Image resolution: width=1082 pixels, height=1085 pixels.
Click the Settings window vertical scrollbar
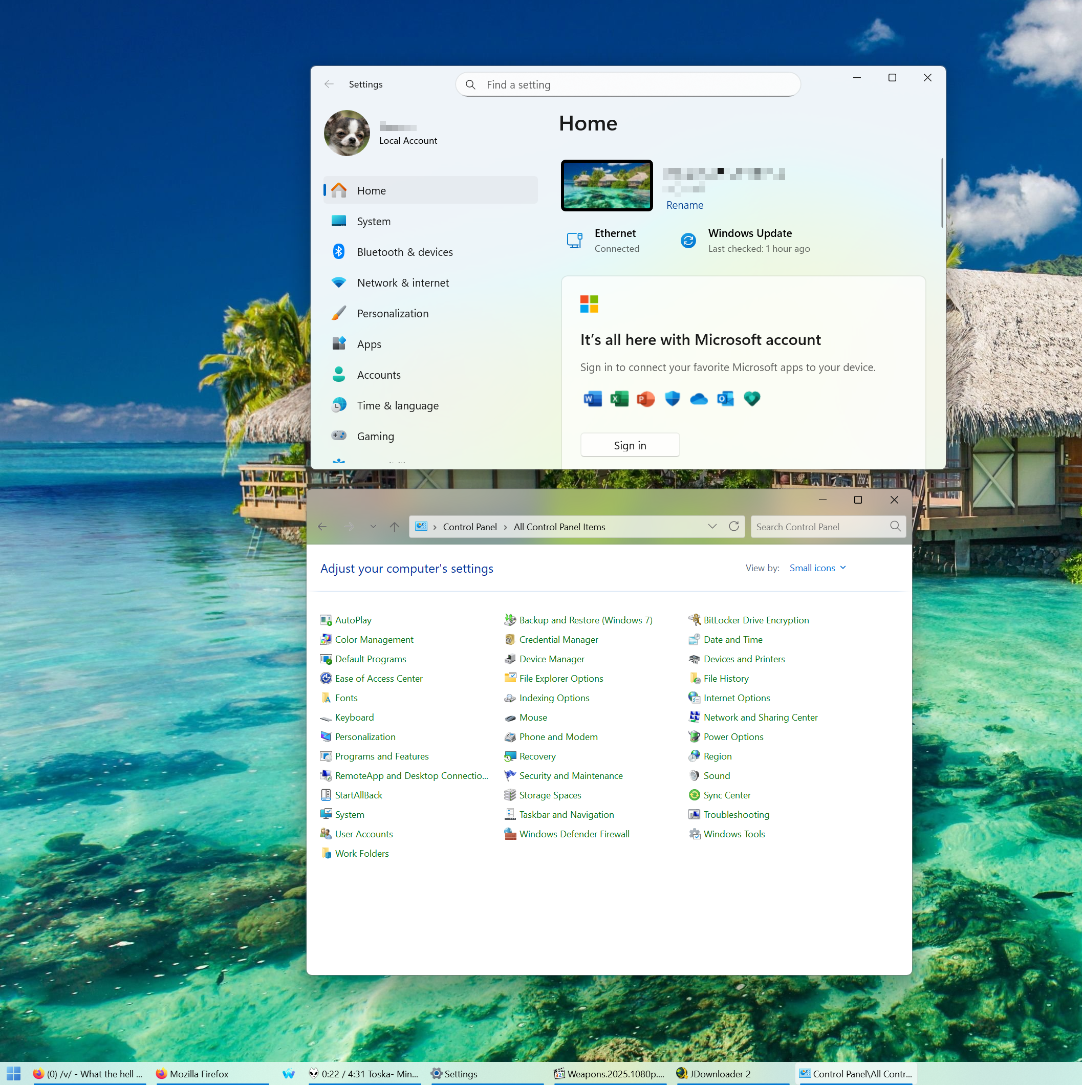coord(942,194)
